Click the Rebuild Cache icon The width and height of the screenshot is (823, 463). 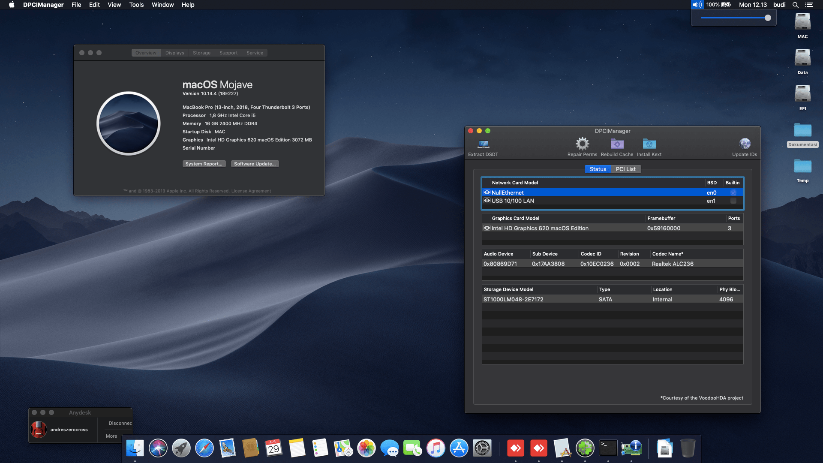(617, 146)
